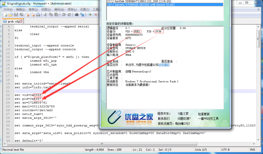
Task: Click the 'set netif_num=1' line
Action: point(29,114)
